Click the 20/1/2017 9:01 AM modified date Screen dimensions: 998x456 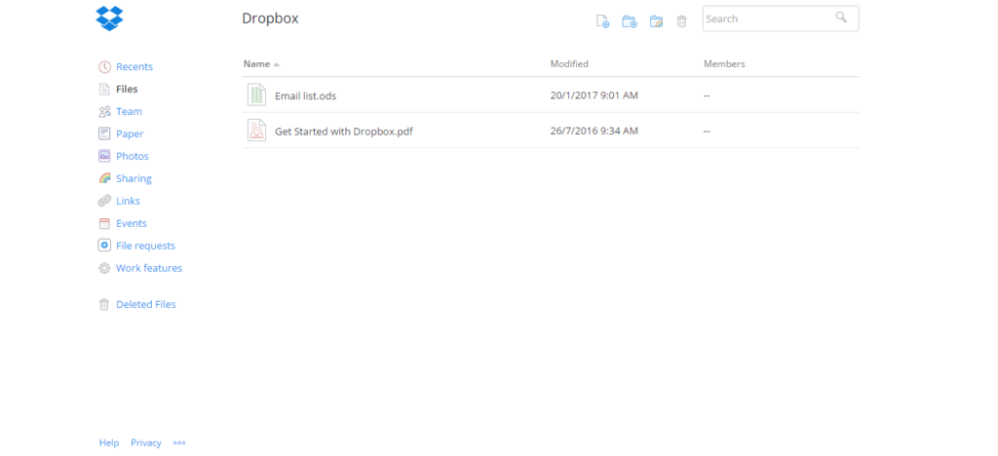click(594, 95)
